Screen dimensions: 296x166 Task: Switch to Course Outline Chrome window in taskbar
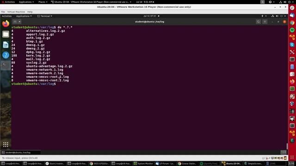(188, 164)
